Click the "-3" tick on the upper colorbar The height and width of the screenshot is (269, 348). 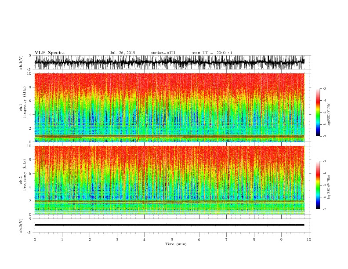(x=324, y=88)
